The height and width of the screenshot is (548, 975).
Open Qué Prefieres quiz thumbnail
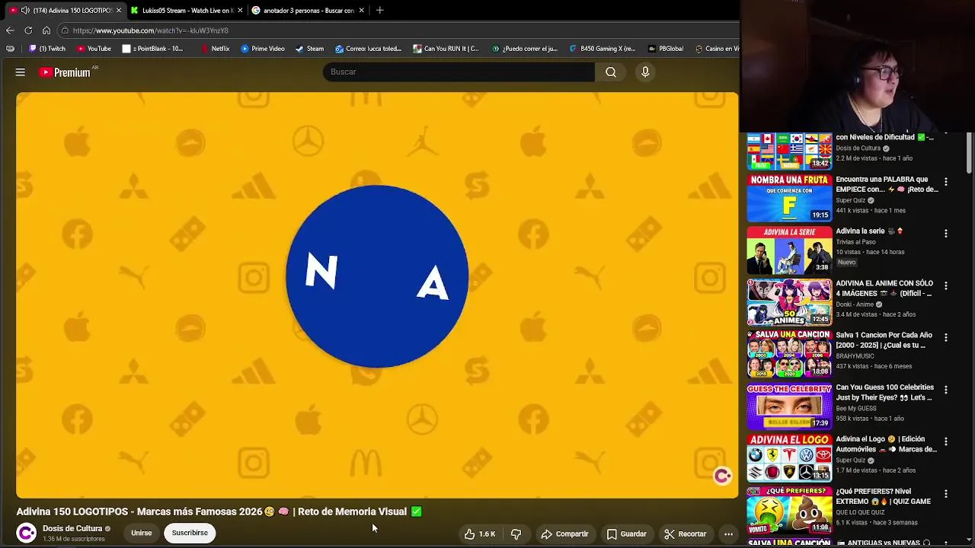click(789, 511)
